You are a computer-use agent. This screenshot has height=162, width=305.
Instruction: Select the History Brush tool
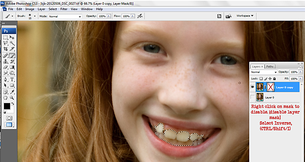pyautogui.click(x=12, y=62)
